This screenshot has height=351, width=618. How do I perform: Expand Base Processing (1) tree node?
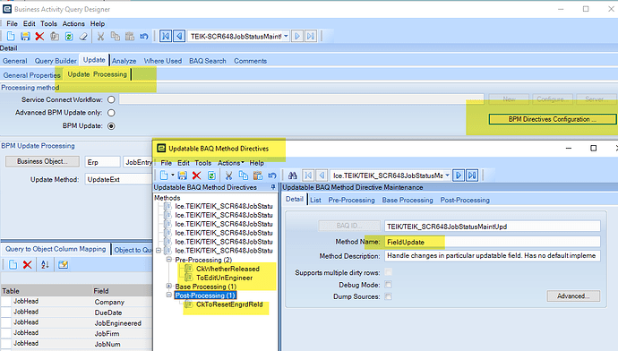tap(169, 287)
